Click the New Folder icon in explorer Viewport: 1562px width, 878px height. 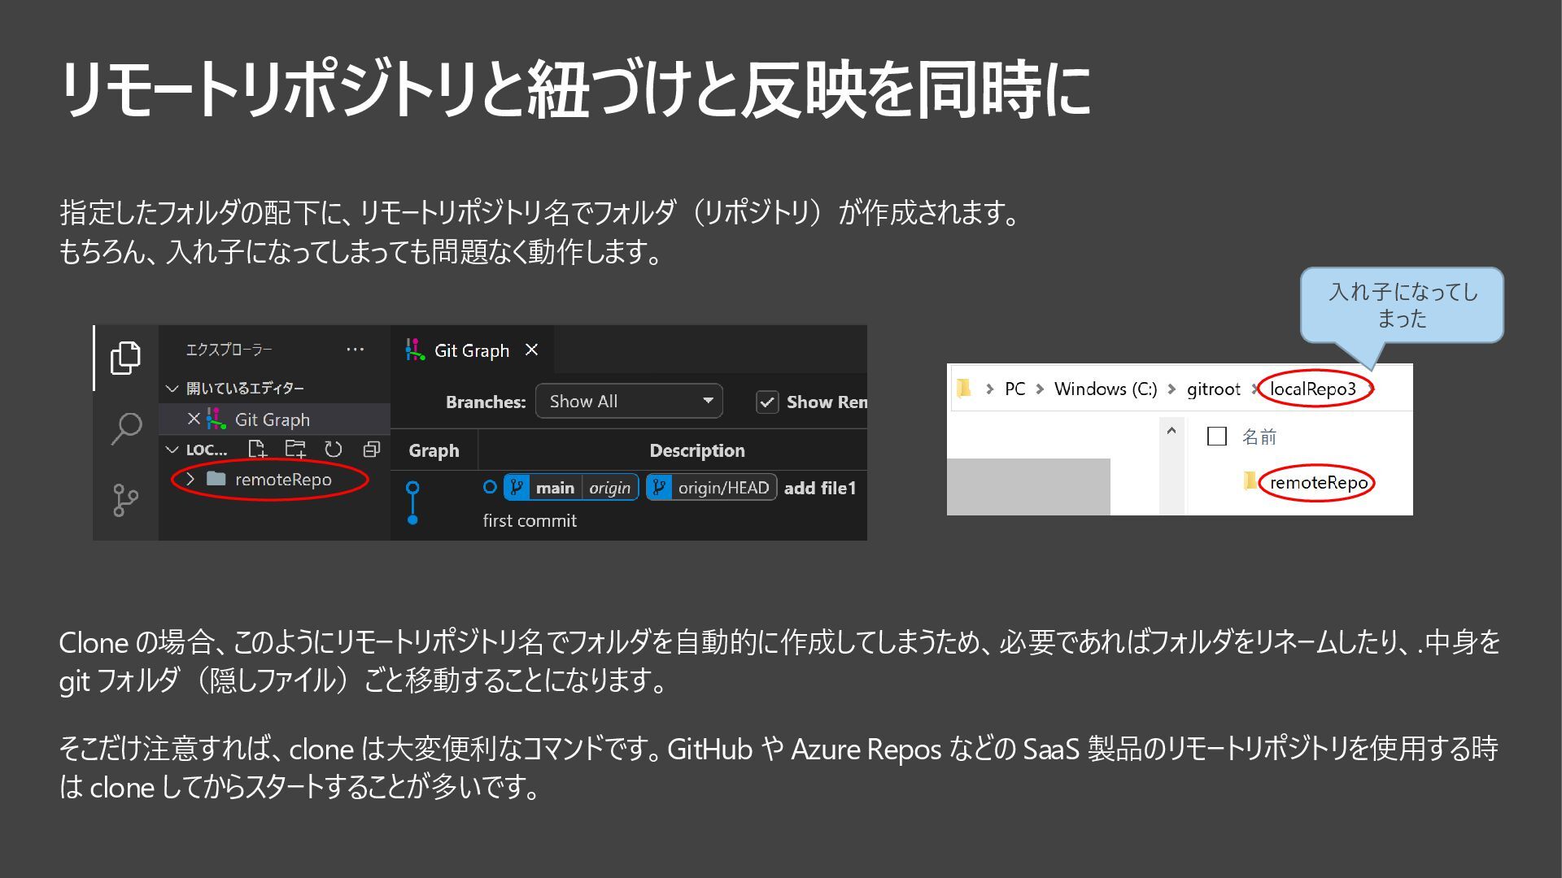(295, 450)
